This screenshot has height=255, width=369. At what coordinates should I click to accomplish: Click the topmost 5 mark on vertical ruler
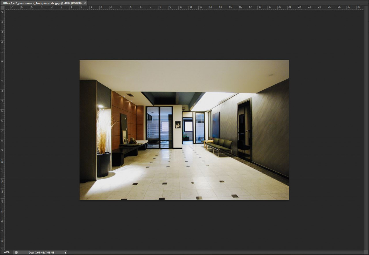coord(2,12)
